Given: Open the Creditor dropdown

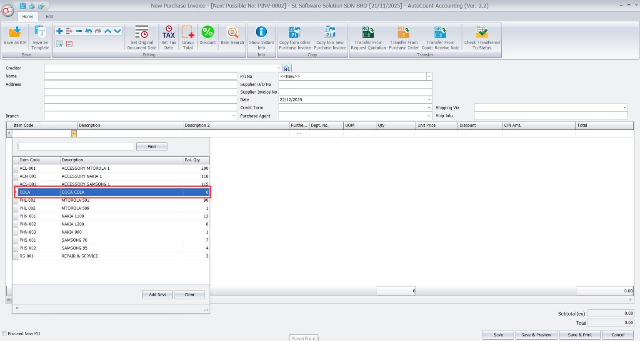Looking at the screenshot, I should (279, 68).
